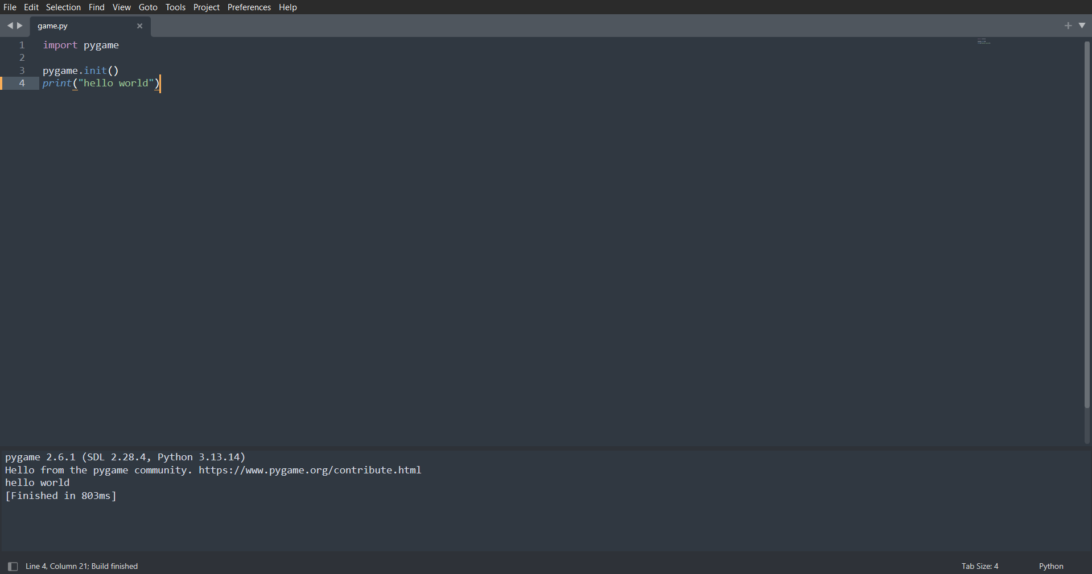The height and width of the screenshot is (574, 1092).
Task: Open the Preferences menu
Action: point(249,7)
